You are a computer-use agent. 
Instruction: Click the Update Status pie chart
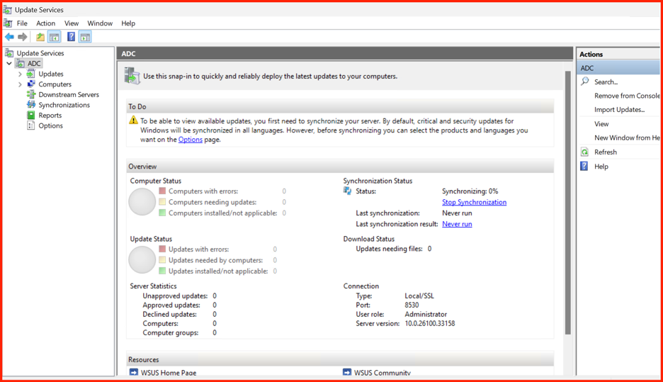click(x=142, y=259)
